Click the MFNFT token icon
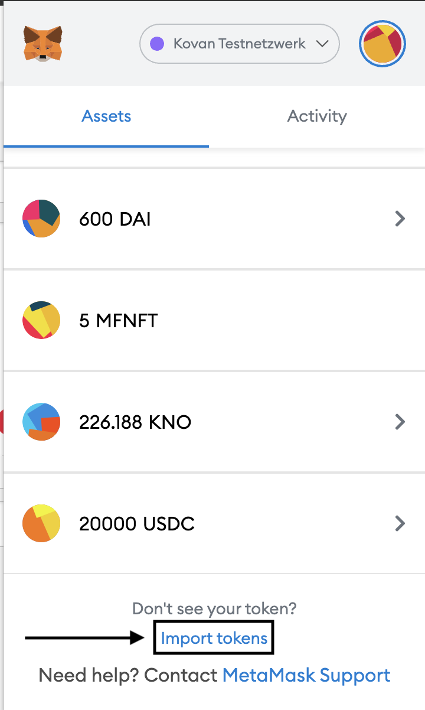The width and height of the screenshot is (425, 710). 41,320
